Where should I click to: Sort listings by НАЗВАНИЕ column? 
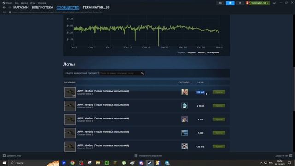(x=70, y=82)
